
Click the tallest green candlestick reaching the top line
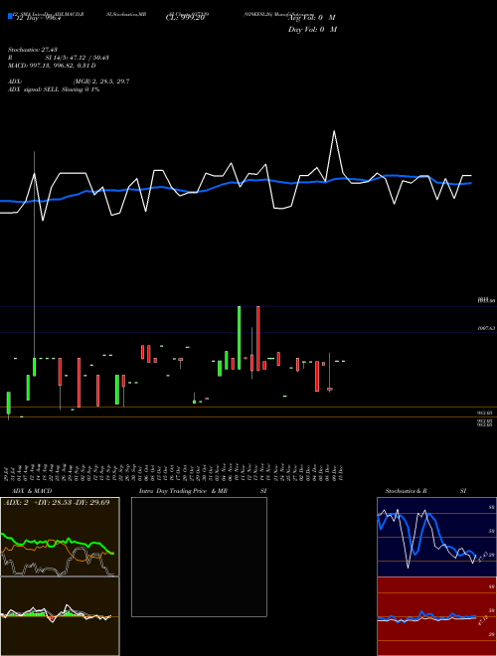[239, 338]
